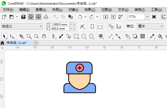Image resolution: width=167 pixels, height=108 pixels.
Task: Open the 文本(X) menu
Action: pyautogui.click(x=123, y=10)
